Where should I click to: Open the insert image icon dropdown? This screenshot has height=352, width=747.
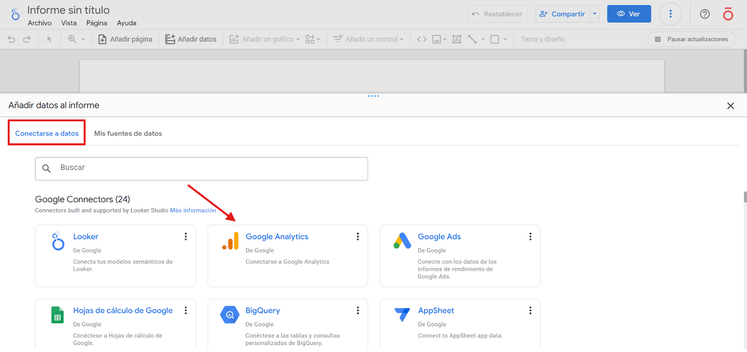(x=439, y=39)
